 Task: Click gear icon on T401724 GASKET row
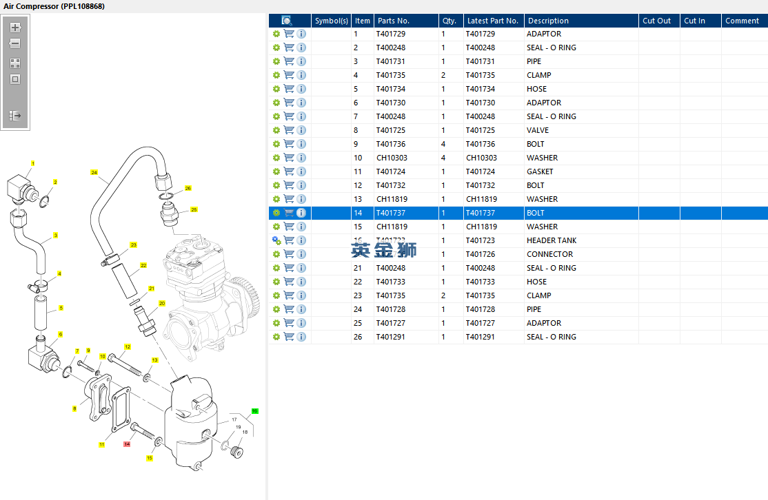[276, 171]
